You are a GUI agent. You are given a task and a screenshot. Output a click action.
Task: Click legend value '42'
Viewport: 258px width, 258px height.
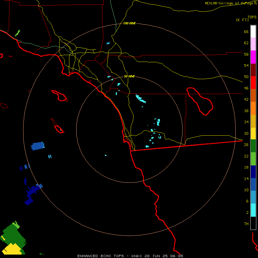(x=246, y=99)
